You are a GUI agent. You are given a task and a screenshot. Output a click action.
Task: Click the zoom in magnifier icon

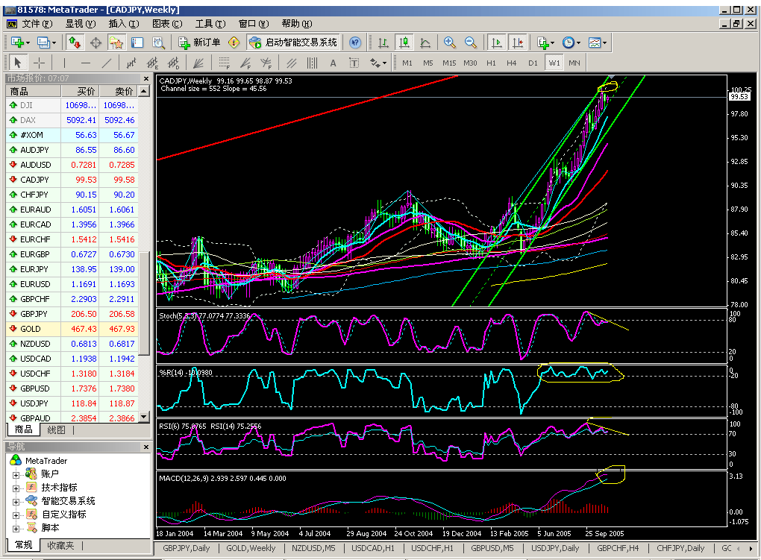(450, 43)
